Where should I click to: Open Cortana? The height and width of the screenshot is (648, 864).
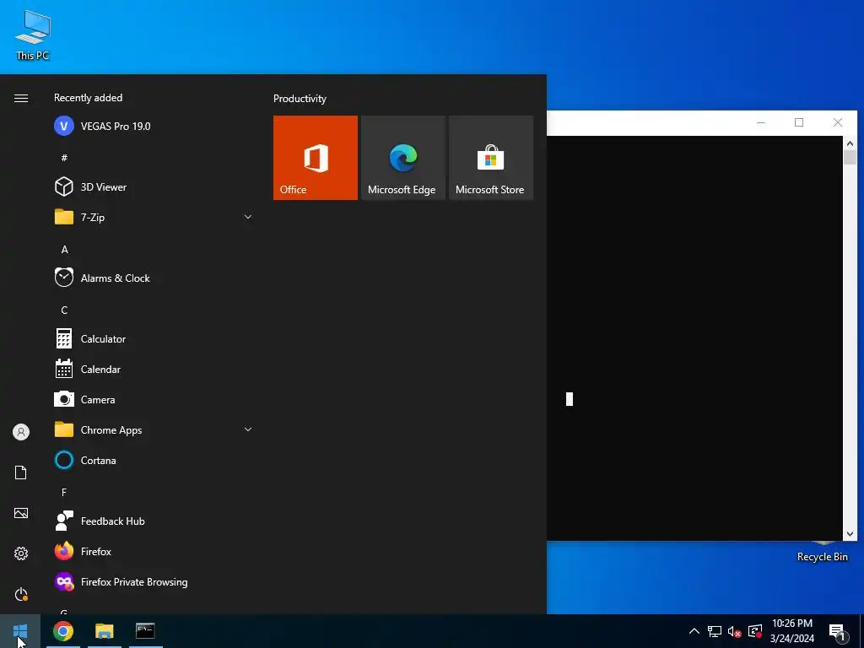point(153,460)
